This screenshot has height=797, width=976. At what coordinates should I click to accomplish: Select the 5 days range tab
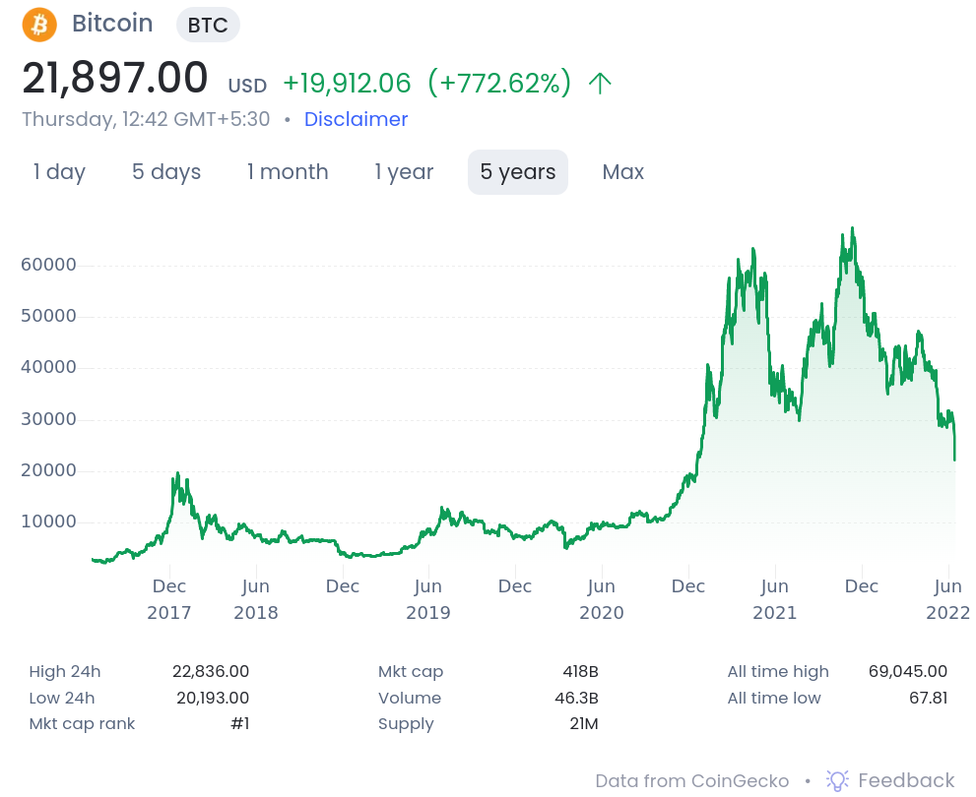(166, 172)
